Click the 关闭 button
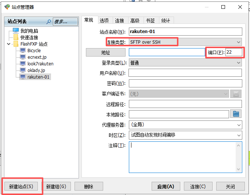The height and width of the screenshot is (195, 250). pos(231,187)
